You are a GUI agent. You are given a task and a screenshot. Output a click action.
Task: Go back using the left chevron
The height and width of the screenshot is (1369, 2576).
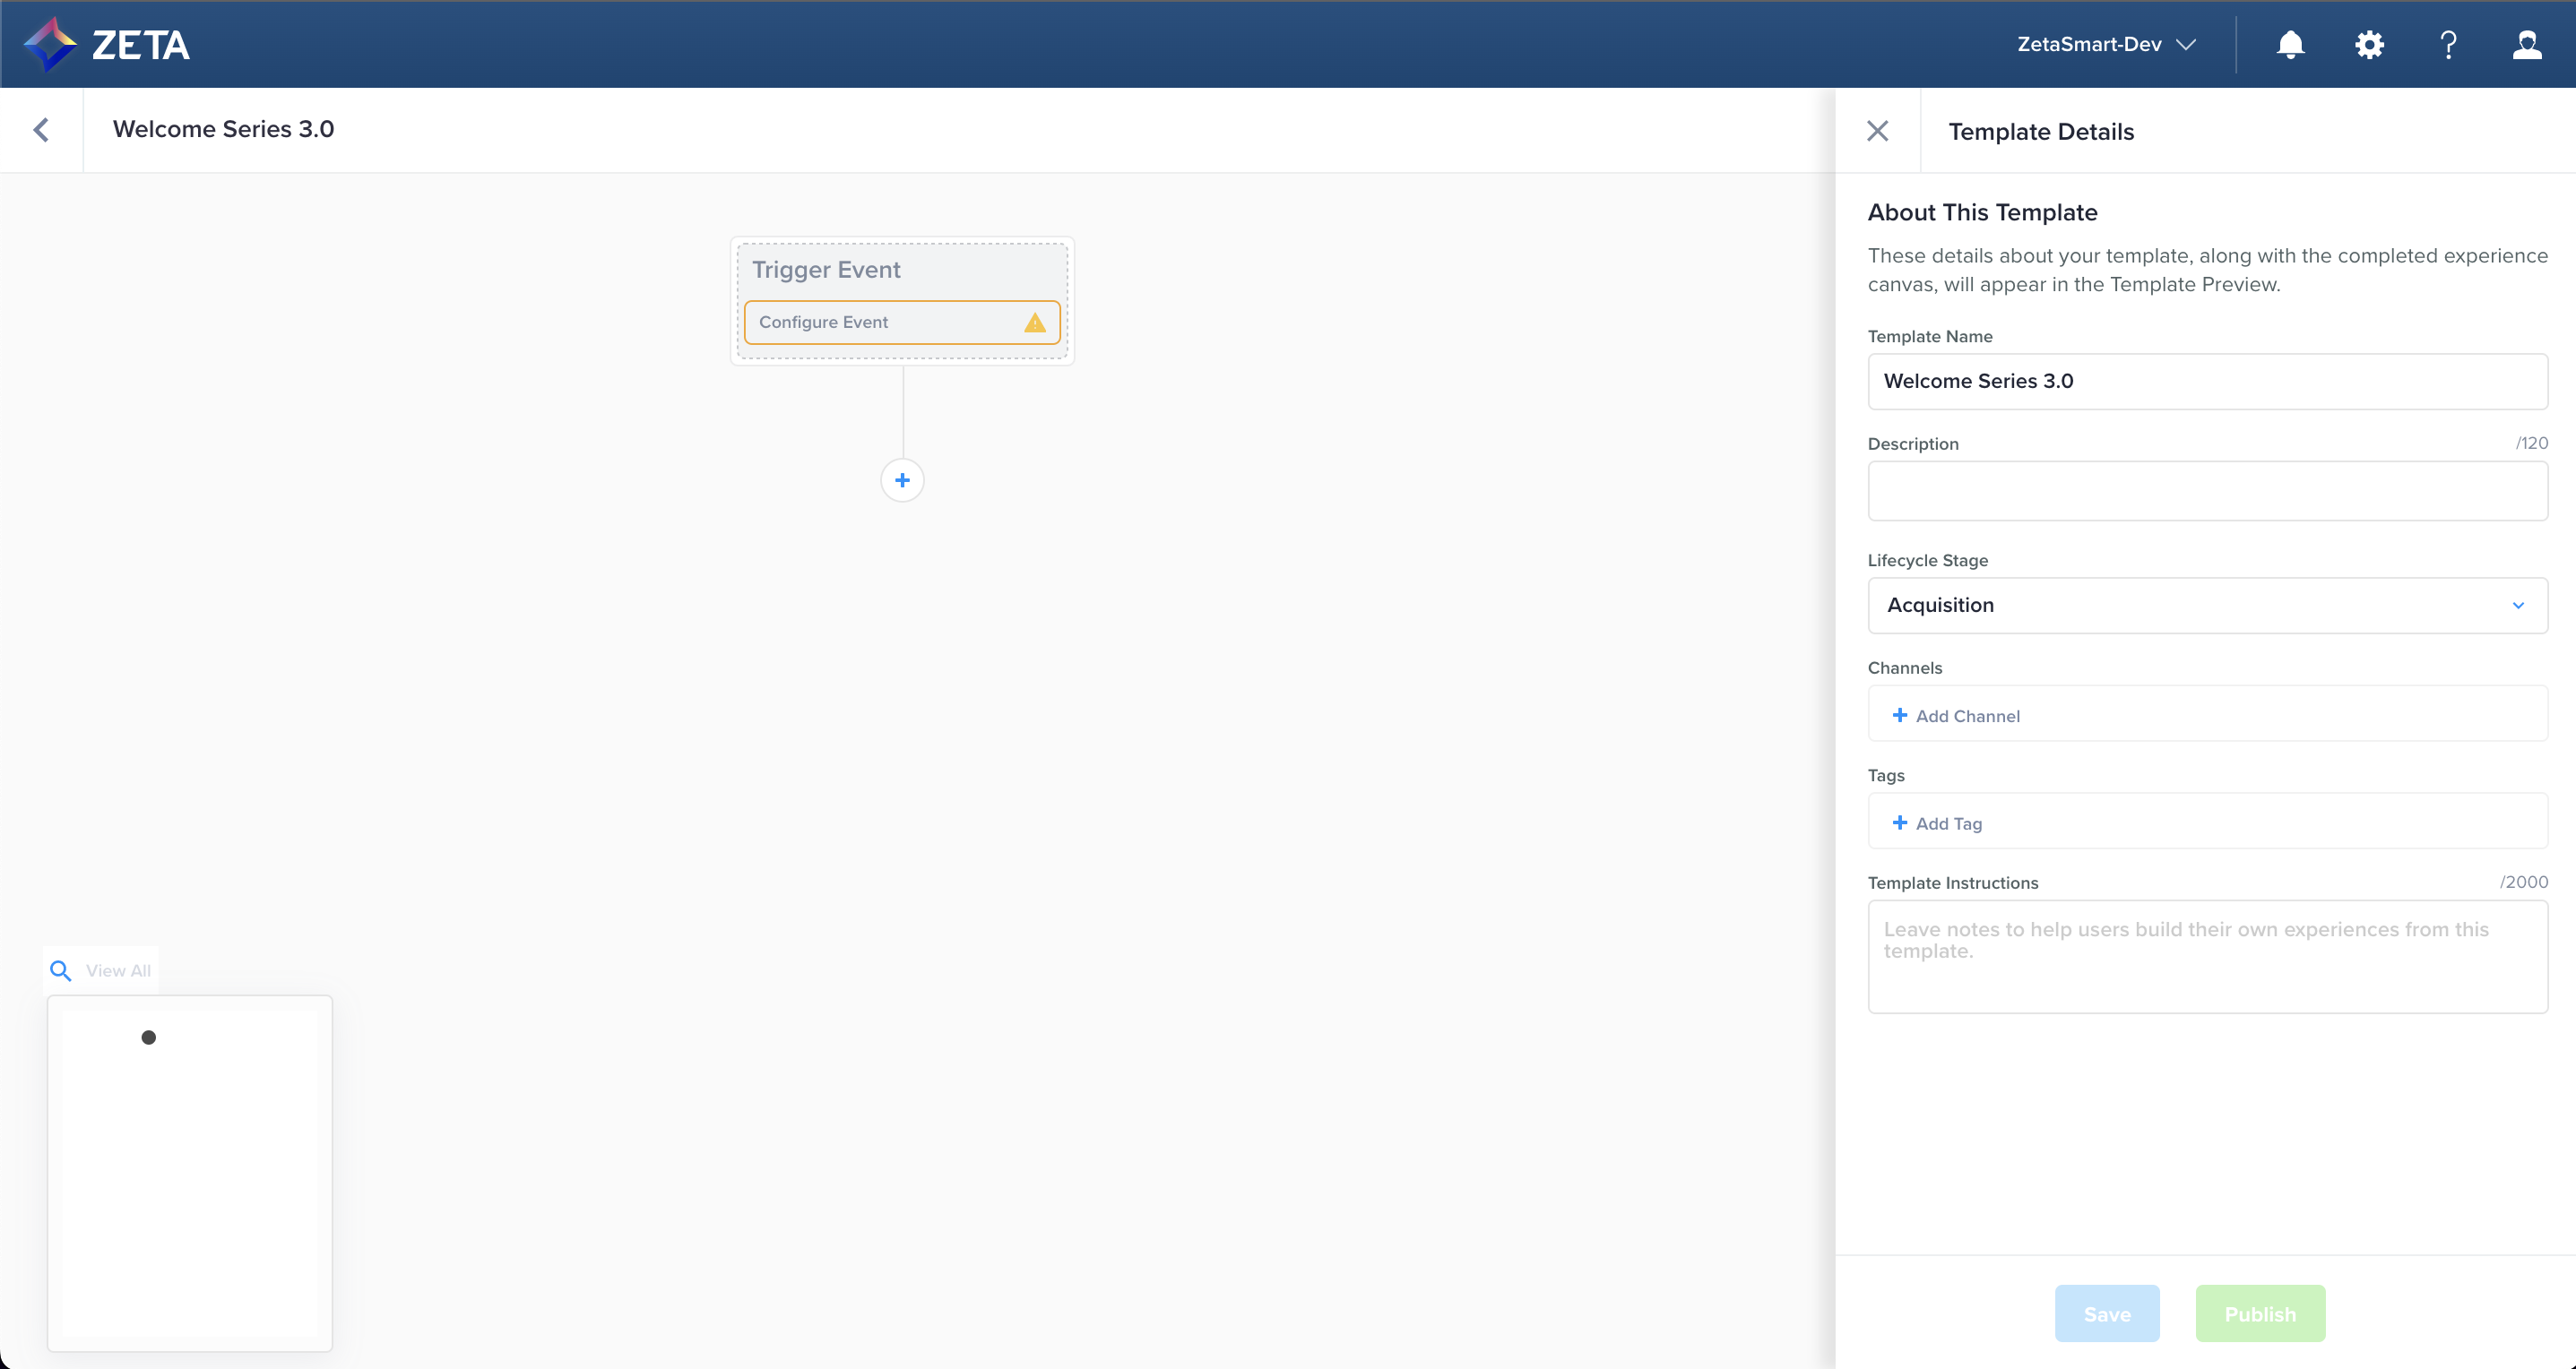tap(41, 130)
